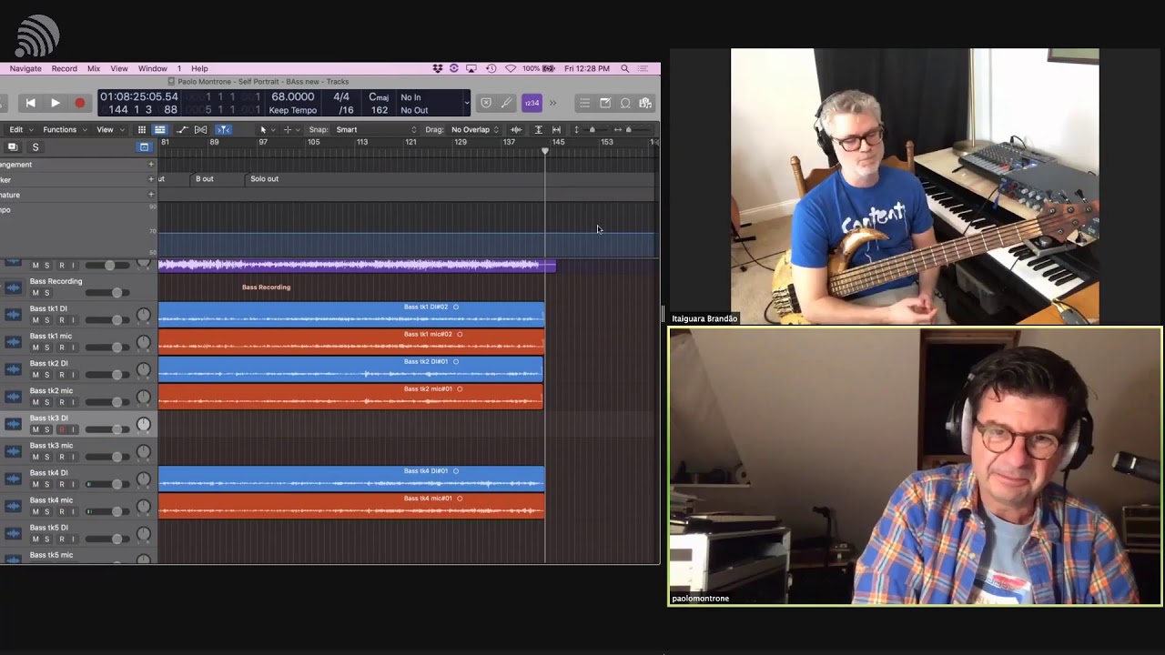Open Spotlight search magnifier icon
Screen dimensions: 1165x655
(624, 68)
